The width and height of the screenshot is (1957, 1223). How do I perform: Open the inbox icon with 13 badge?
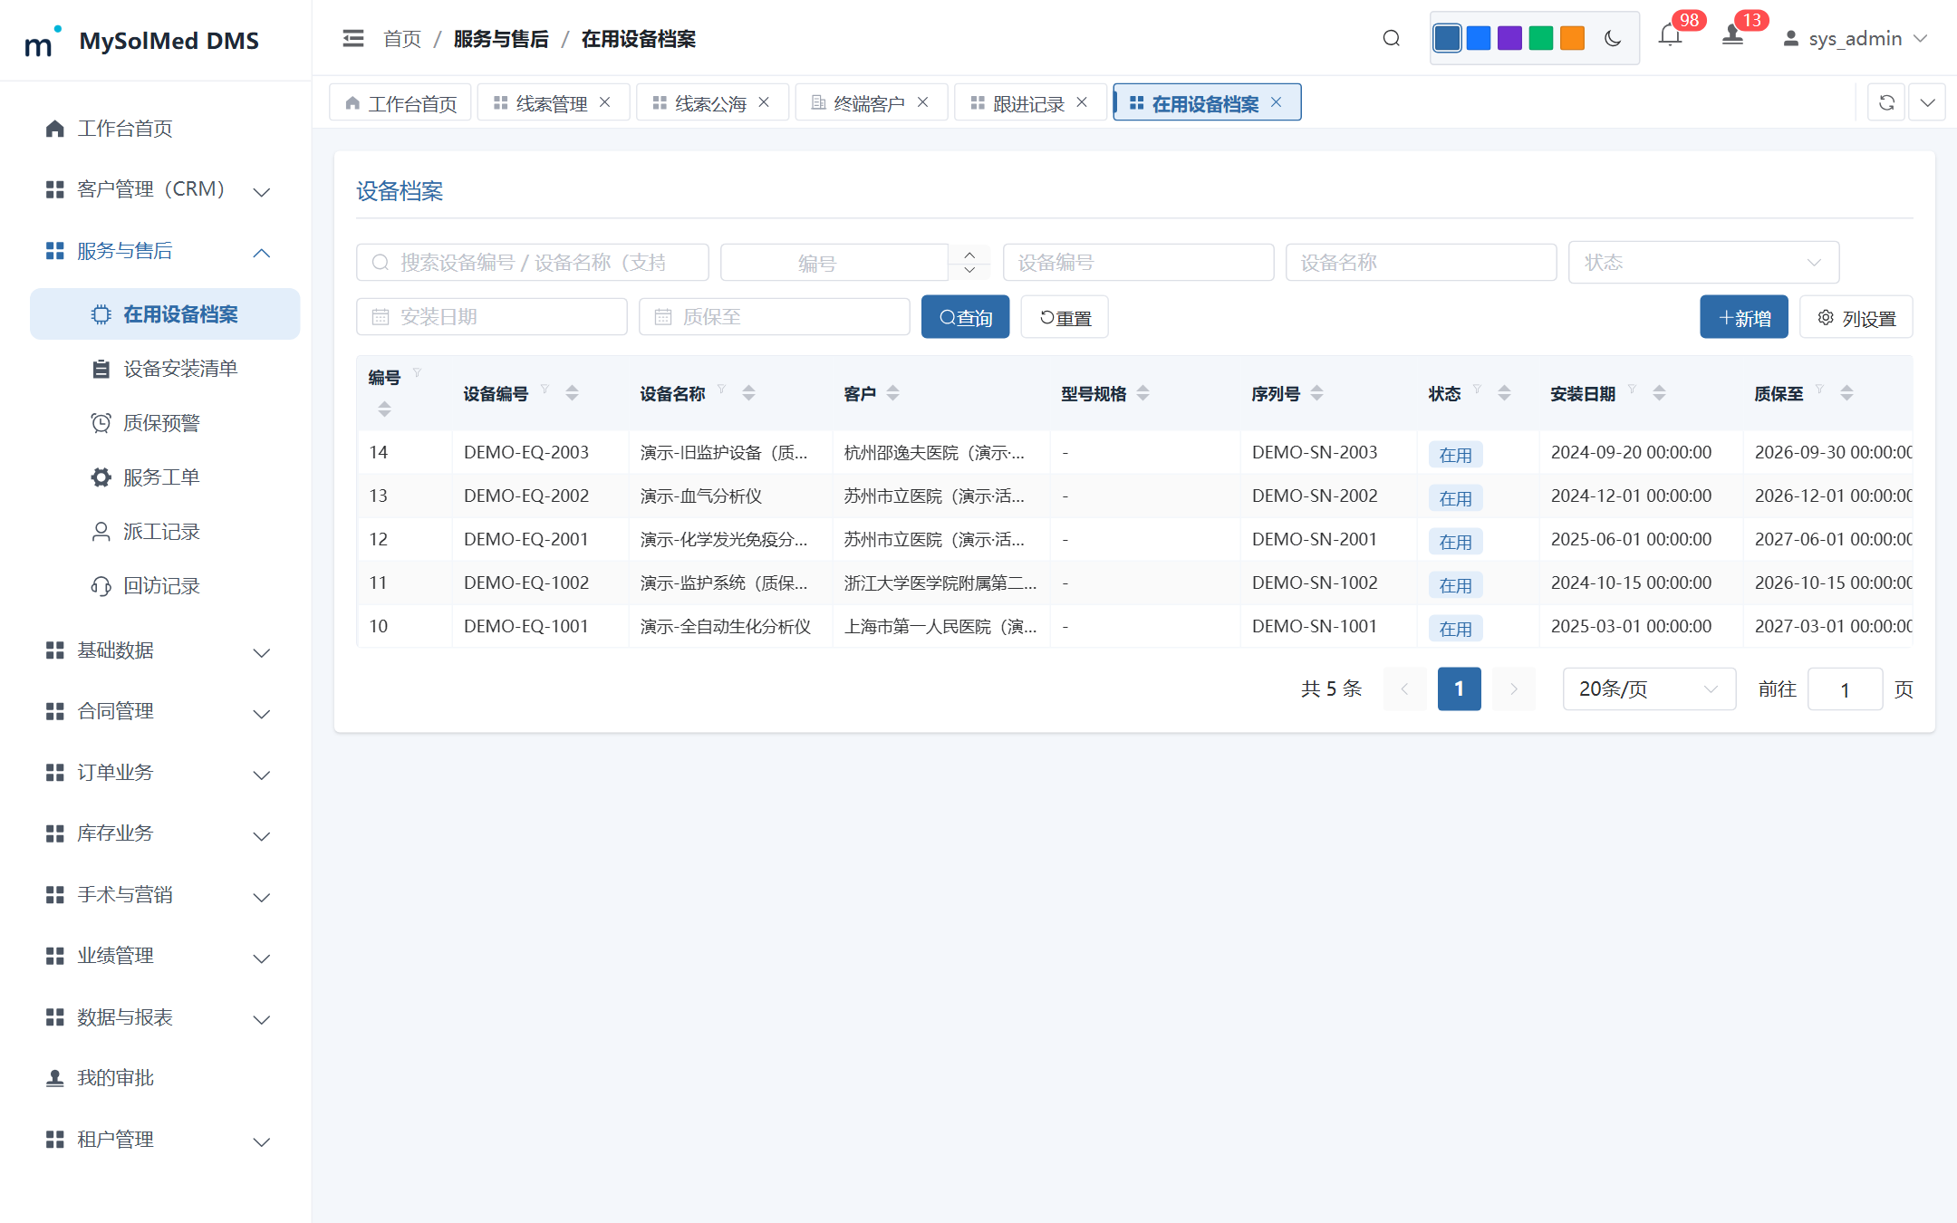(1732, 36)
